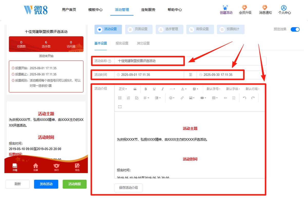Insert a numbered list

tap(128, 98)
